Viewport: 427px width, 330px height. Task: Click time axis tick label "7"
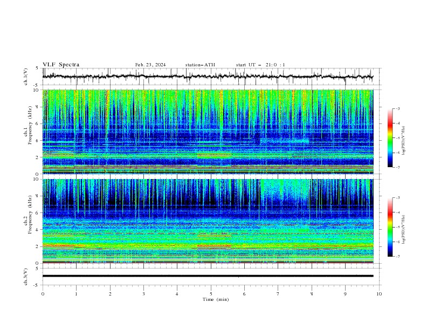click(x=278, y=294)
